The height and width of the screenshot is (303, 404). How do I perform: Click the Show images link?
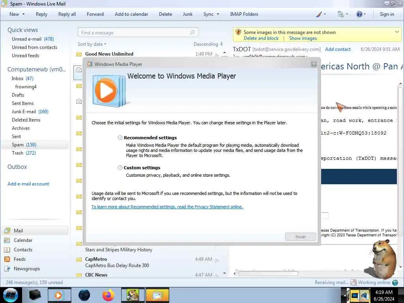(303, 38)
